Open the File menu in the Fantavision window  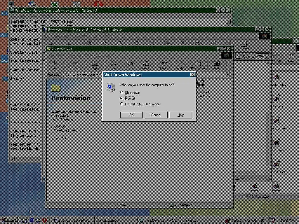[x=51, y=56]
